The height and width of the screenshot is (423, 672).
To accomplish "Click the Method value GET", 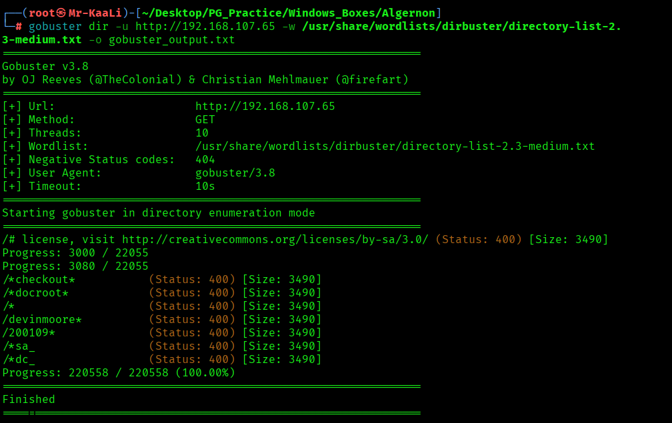I will pyautogui.click(x=205, y=120).
